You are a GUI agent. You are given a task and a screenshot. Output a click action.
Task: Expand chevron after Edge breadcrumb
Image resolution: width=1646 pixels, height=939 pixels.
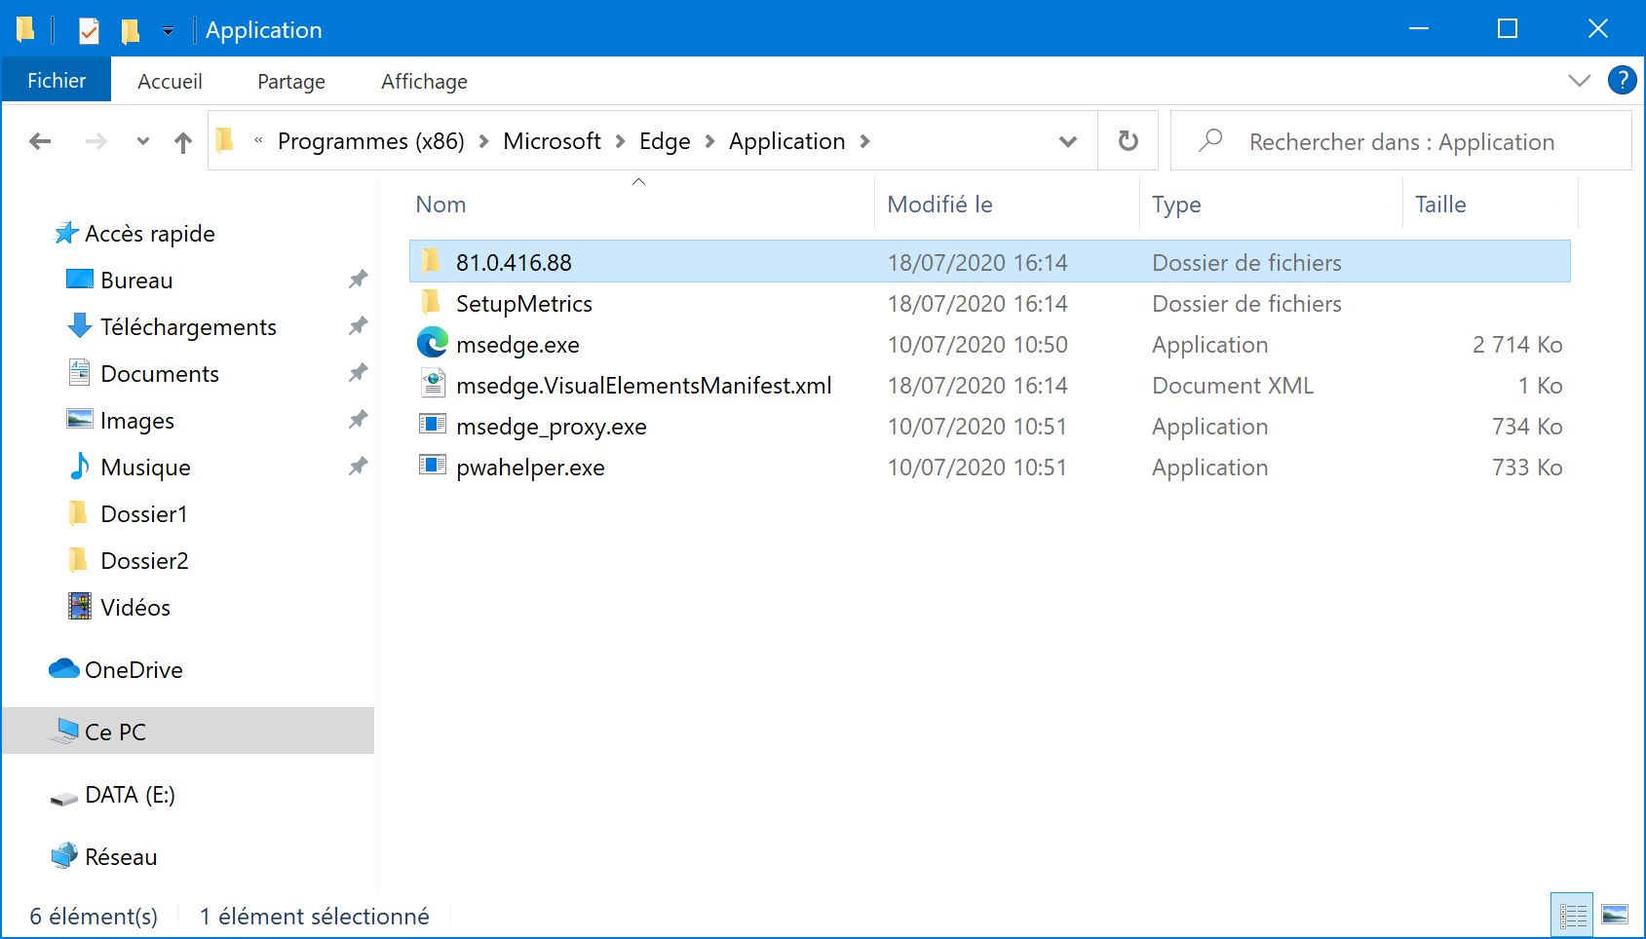tap(709, 142)
